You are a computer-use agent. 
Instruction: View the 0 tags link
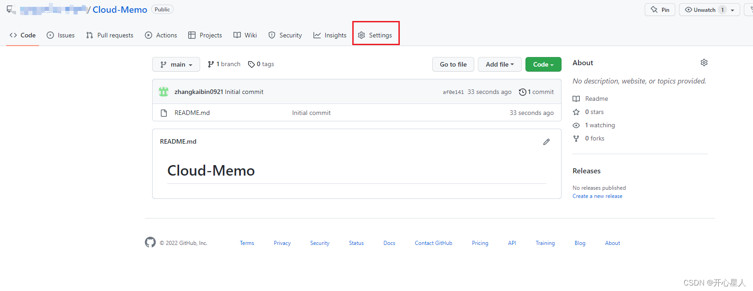261,64
